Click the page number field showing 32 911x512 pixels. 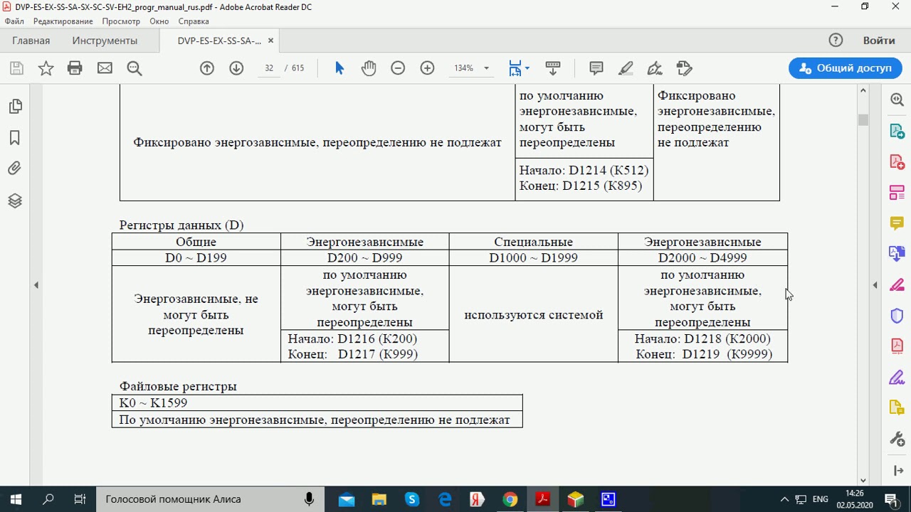click(269, 68)
